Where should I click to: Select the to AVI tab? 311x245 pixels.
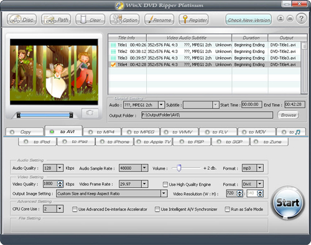[x=63, y=132]
